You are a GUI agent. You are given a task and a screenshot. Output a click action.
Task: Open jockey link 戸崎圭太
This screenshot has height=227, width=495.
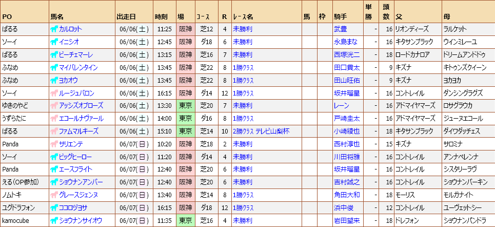[x=347, y=119]
